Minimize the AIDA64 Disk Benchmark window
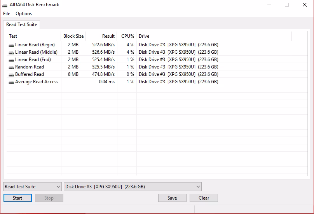 tap(269, 5)
